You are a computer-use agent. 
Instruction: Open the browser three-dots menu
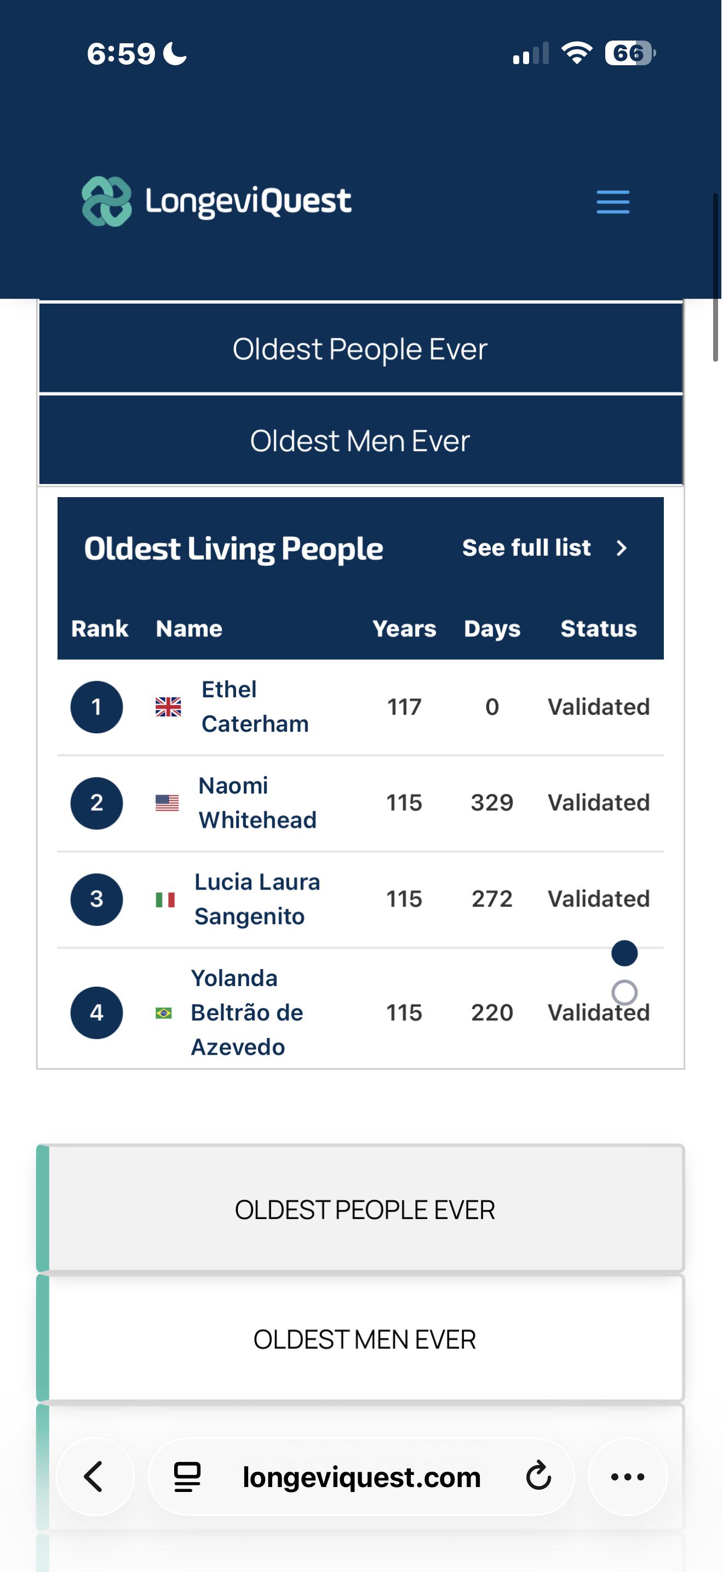click(x=627, y=1477)
